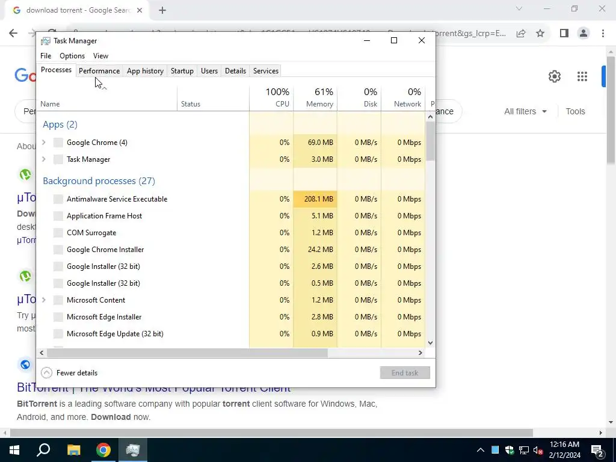This screenshot has width=616, height=462.
Task: Click Chrome share page icon
Action: coord(521,34)
